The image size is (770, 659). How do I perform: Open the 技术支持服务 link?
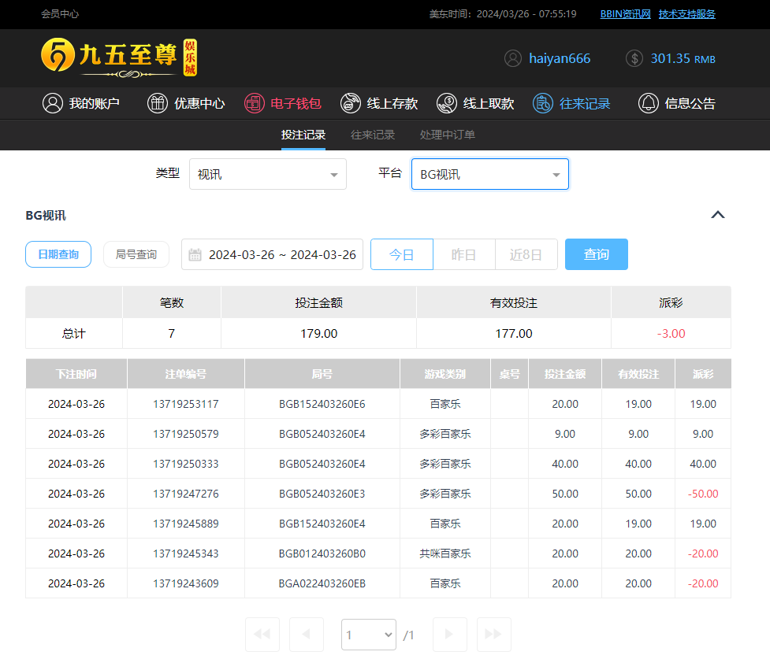click(686, 13)
